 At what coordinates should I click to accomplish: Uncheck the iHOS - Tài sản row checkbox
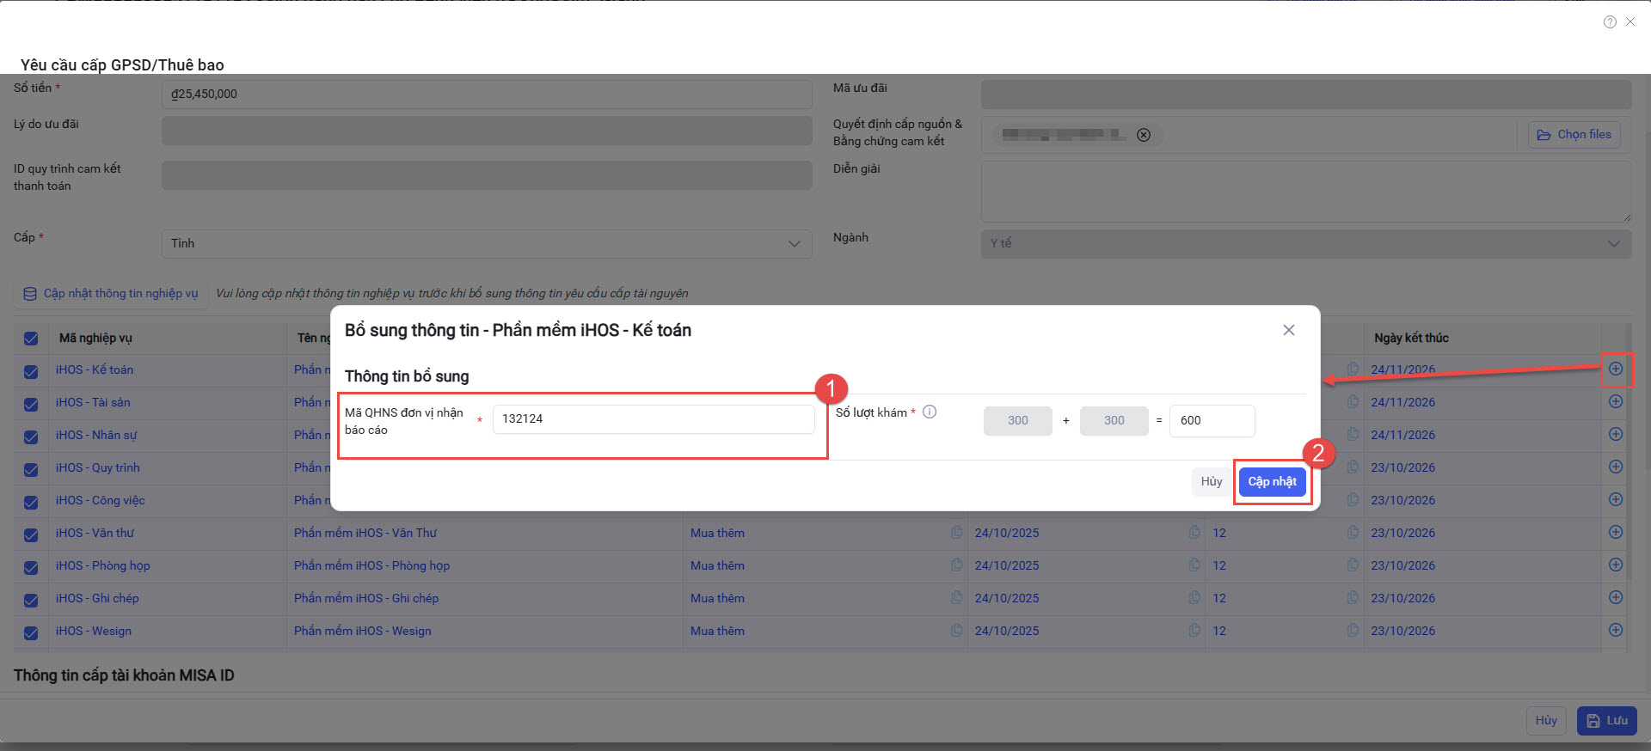pos(31,404)
